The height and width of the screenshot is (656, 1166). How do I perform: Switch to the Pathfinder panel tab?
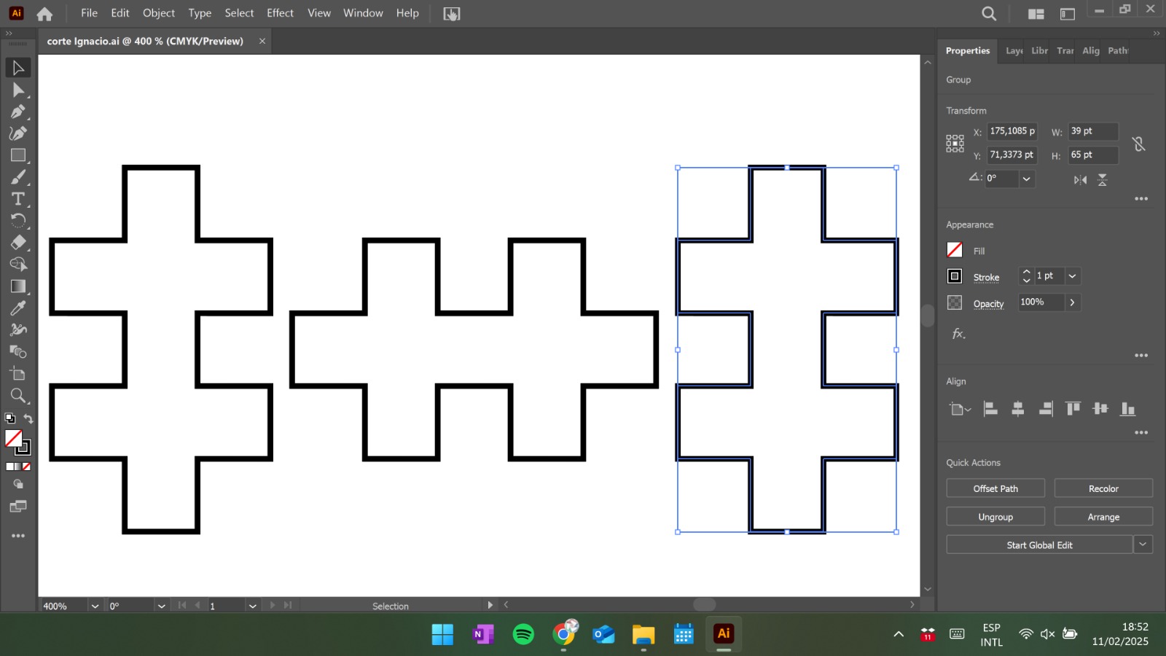1117,51
